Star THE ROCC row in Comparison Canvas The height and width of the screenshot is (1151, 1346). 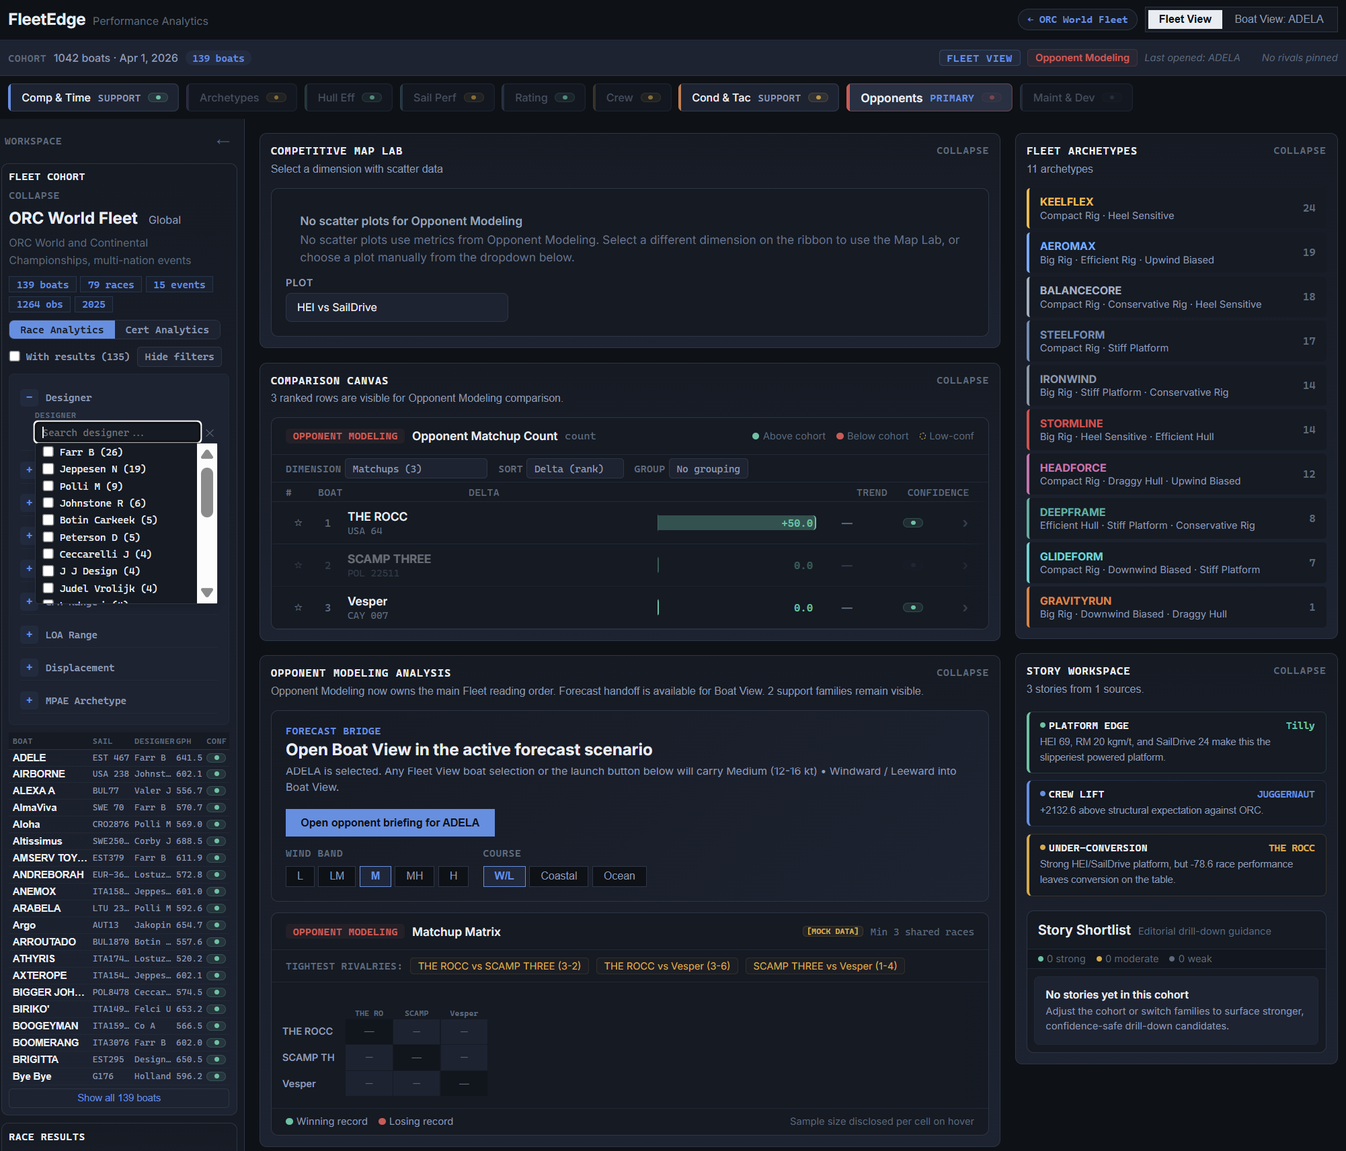pyautogui.click(x=299, y=523)
